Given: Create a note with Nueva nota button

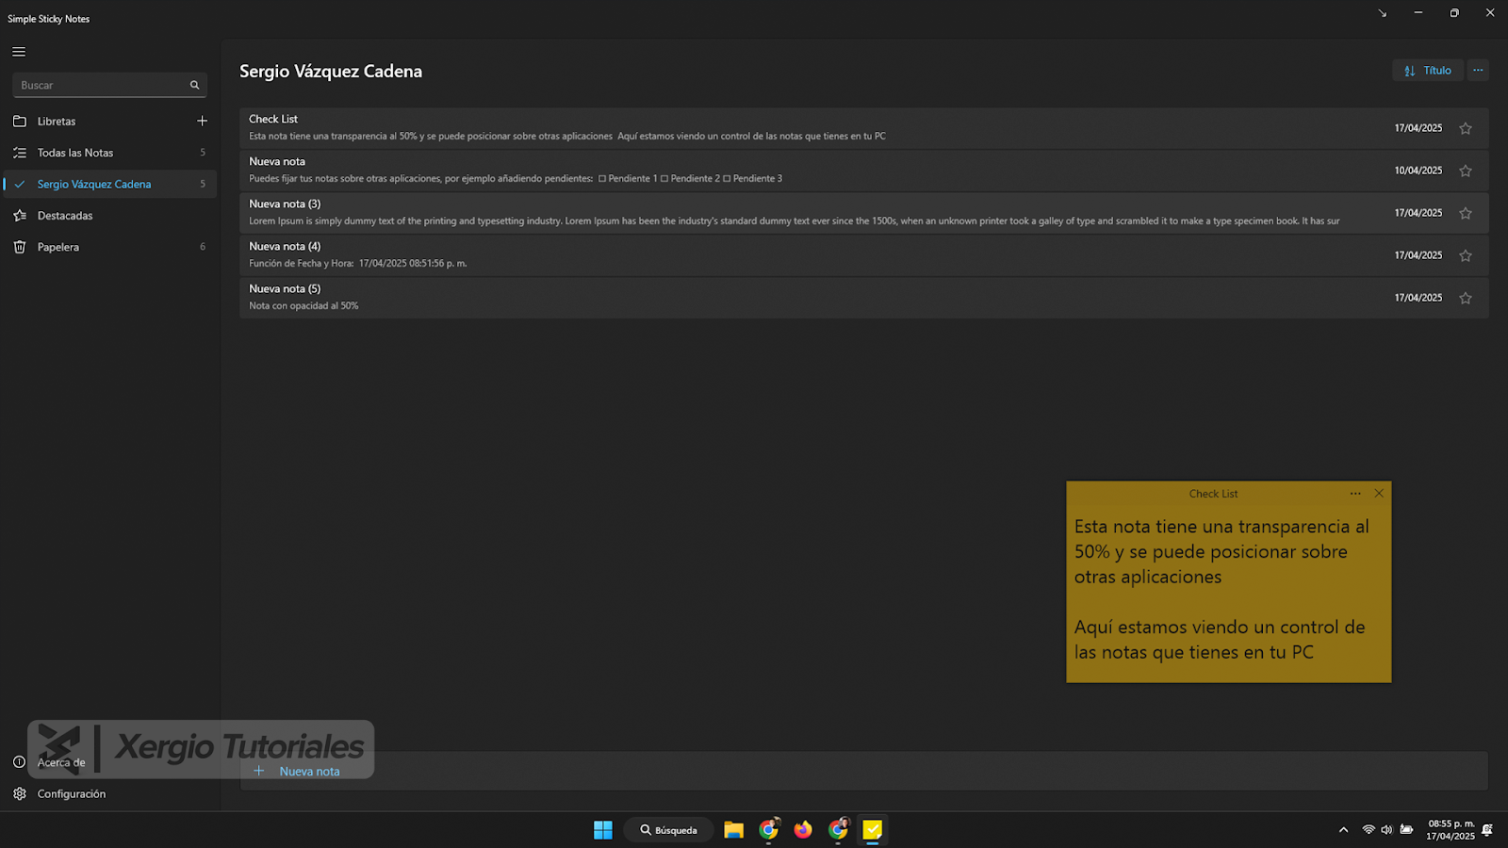Looking at the screenshot, I should click(x=298, y=771).
